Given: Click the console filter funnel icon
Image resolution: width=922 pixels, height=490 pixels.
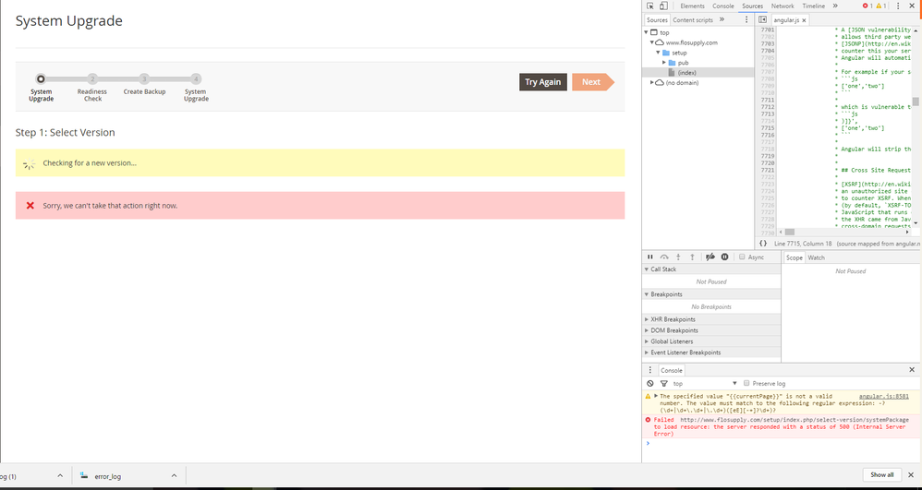Looking at the screenshot, I should pos(663,383).
